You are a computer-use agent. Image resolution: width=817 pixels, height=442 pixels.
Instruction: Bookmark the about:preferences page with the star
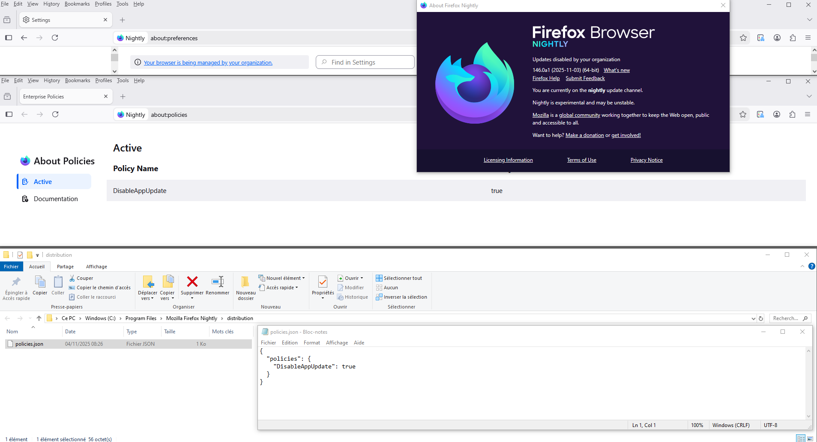(743, 38)
